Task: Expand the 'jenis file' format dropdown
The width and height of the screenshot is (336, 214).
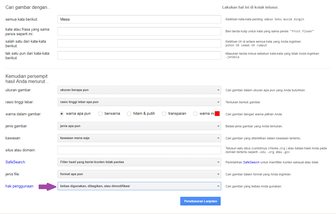Action: 139,174
